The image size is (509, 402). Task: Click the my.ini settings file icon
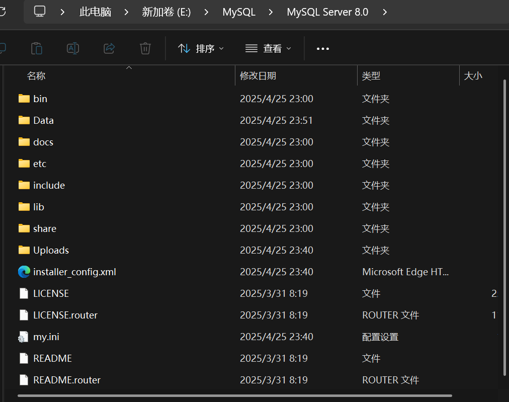(23, 337)
